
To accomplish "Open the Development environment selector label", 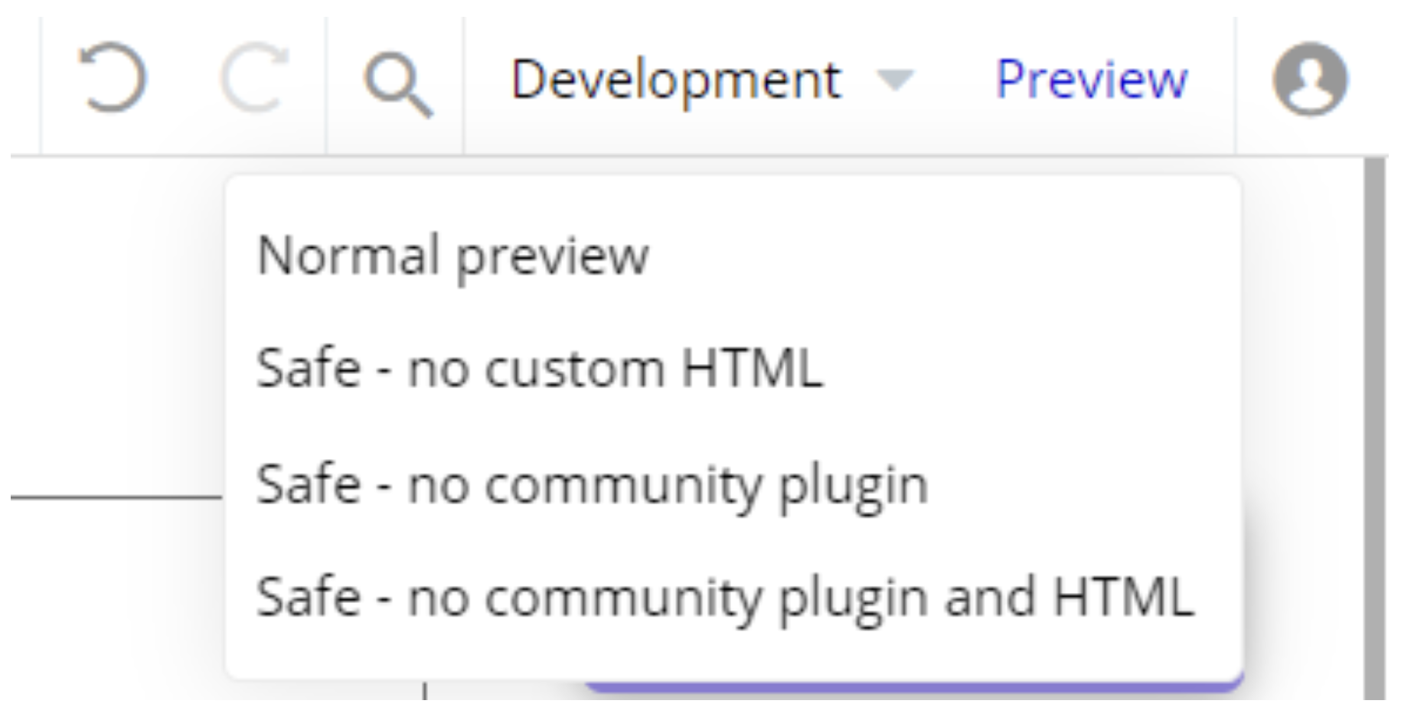I will point(675,80).
